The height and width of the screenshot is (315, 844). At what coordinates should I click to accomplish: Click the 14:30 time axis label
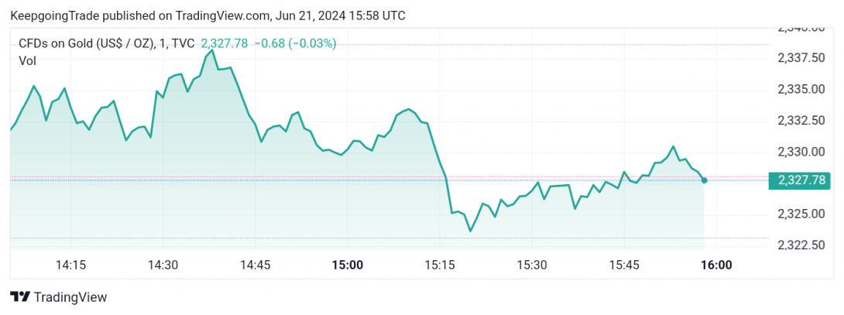pyautogui.click(x=163, y=265)
